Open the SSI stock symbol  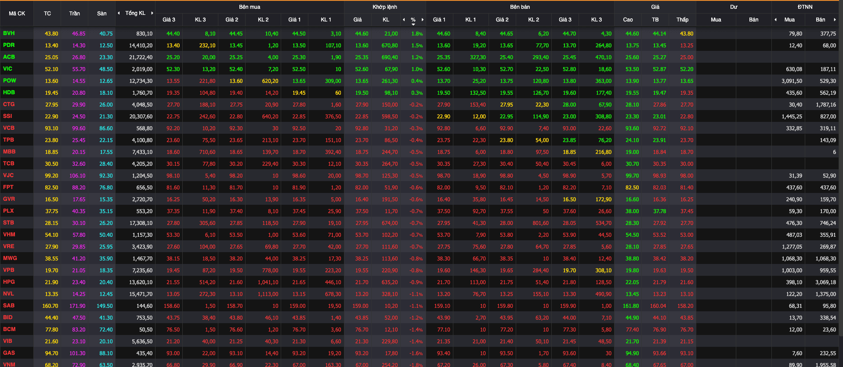tap(7, 116)
